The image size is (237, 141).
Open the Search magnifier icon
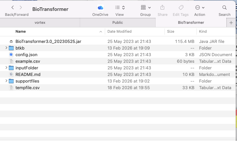coord(224,8)
